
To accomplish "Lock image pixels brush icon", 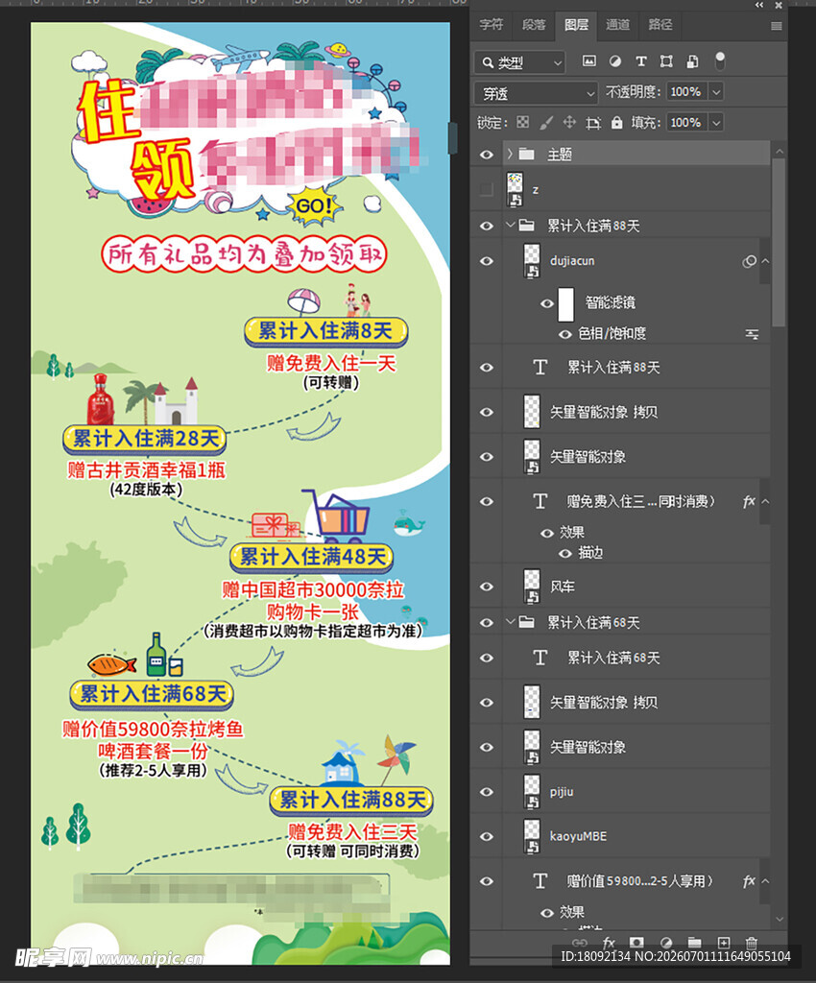I will pos(546,122).
